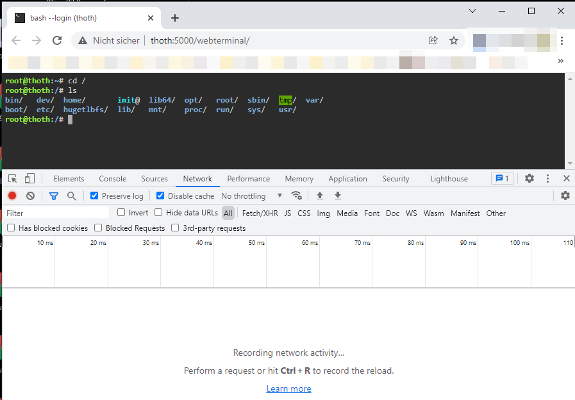Click the highlighted tmp/ directory

click(287, 100)
